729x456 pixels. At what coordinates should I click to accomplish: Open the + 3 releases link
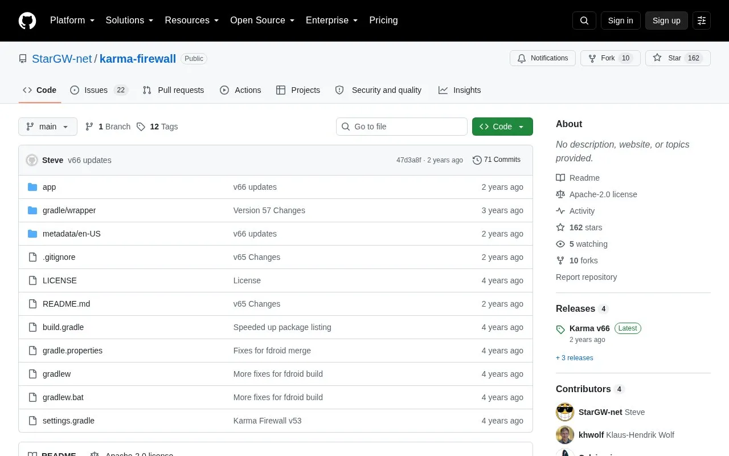[575, 358]
